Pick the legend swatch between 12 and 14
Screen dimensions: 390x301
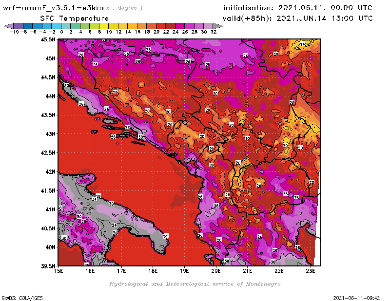pos(123,26)
